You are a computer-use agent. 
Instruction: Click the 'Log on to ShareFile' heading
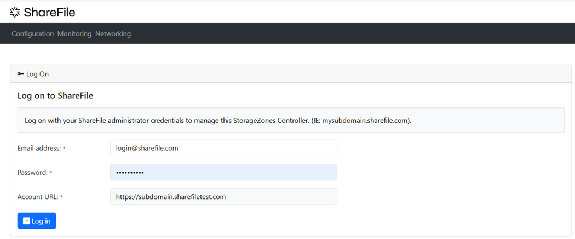click(55, 96)
